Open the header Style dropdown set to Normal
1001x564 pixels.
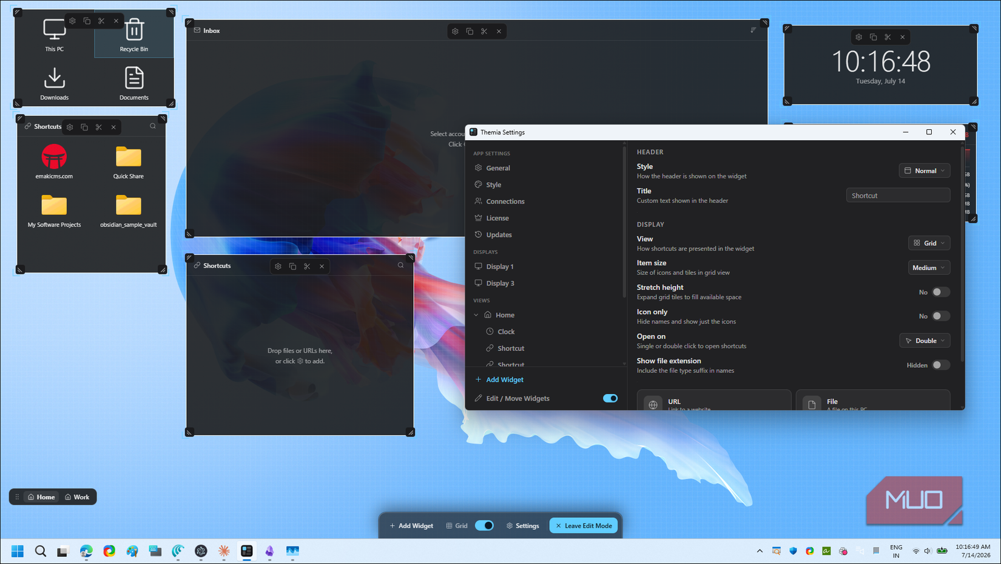925,171
